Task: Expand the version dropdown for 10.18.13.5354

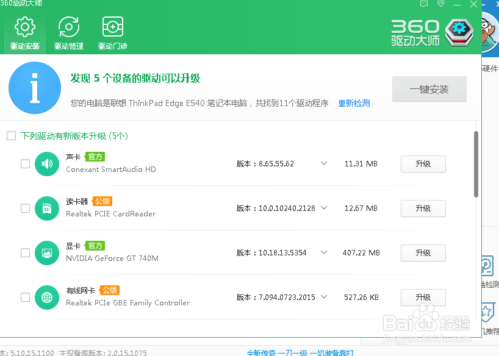Action: [x=323, y=252]
